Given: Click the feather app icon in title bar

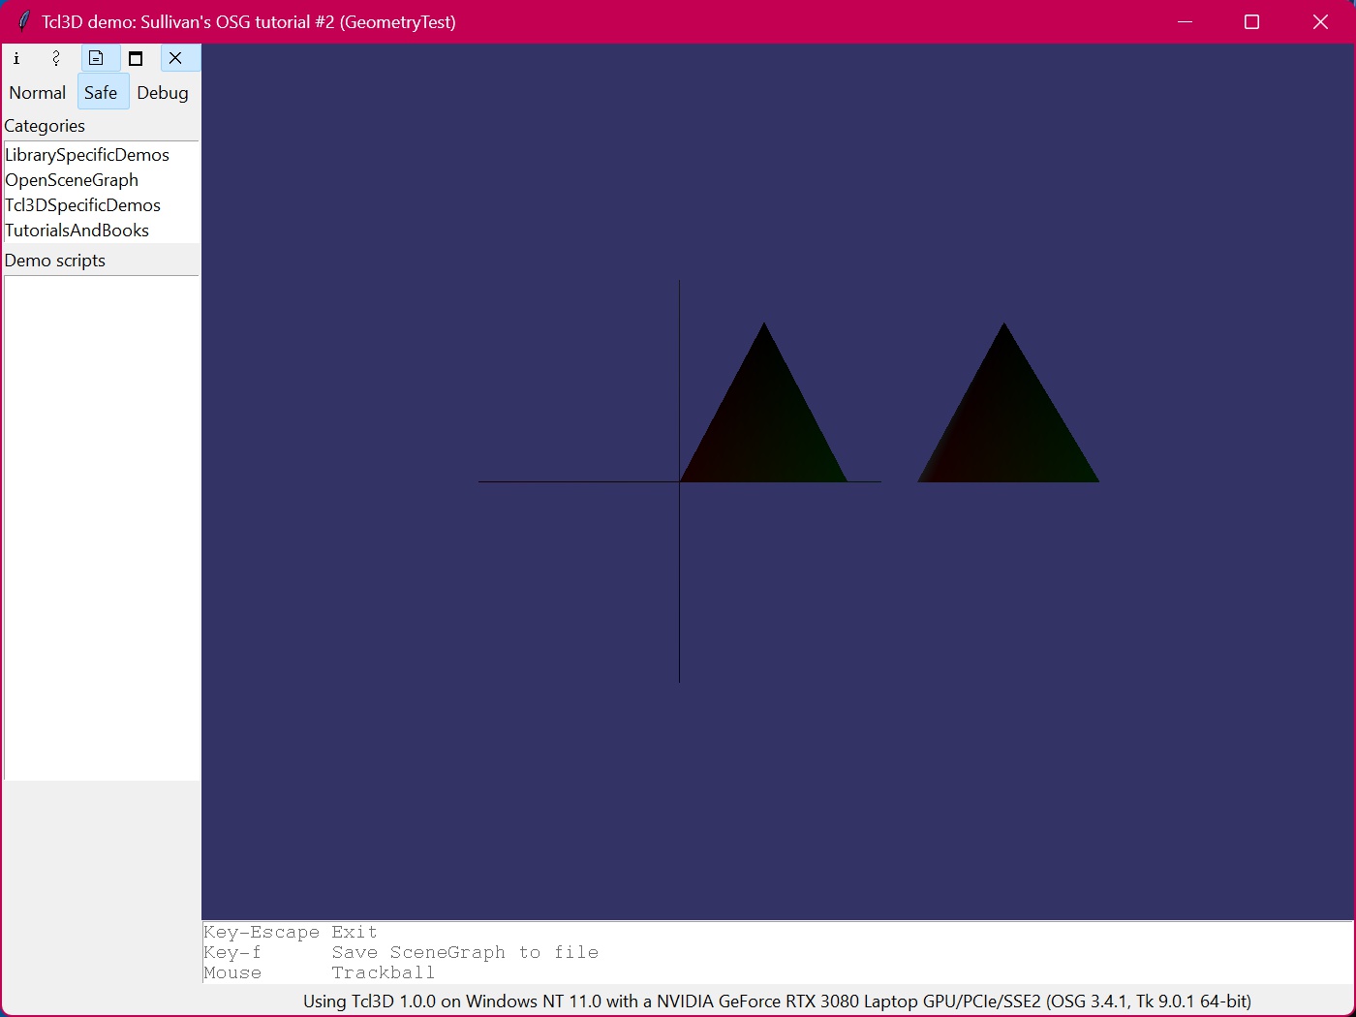Looking at the screenshot, I should tap(23, 21).
